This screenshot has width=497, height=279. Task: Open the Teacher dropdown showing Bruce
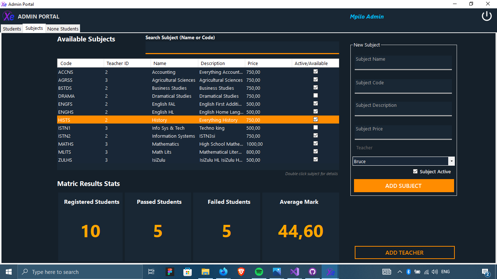click(452, 161)
